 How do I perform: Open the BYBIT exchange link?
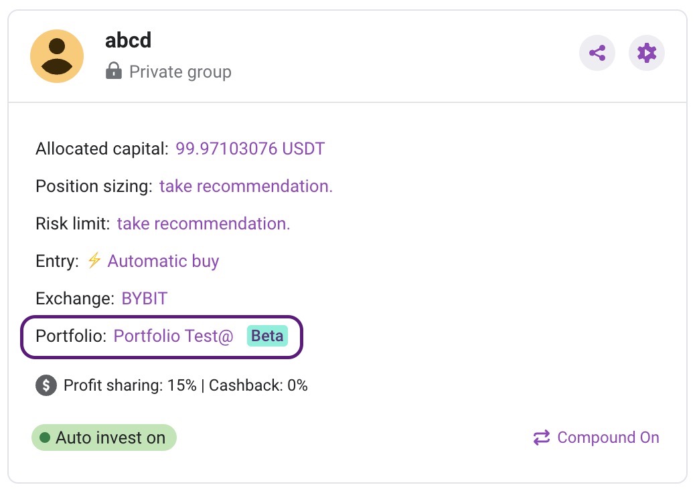point(145,298)
